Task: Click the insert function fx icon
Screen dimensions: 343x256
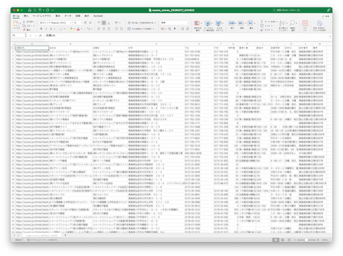Action: pyautogui.click(x=40, y=36)
